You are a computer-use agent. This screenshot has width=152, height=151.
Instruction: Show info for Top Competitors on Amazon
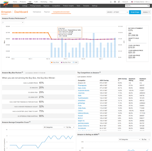[100, 72]
